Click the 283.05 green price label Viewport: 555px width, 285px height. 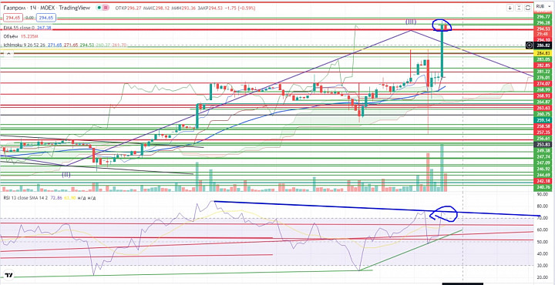[x=543, y=59]
